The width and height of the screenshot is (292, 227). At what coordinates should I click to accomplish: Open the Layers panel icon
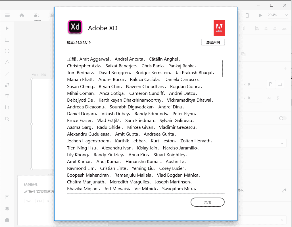[7, 209]
